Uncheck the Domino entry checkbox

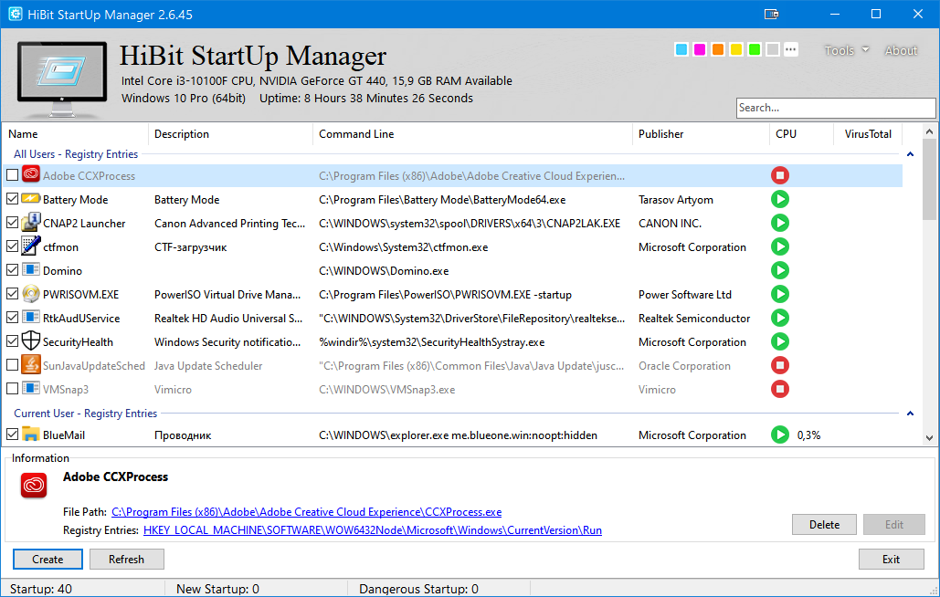[x=12, y=270]
